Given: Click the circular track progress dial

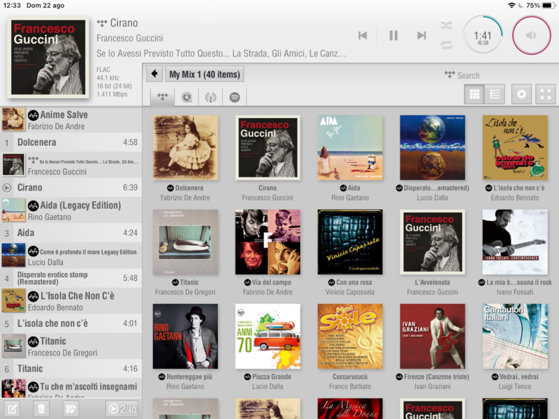Looking at the screenshot, I should 482,36.
